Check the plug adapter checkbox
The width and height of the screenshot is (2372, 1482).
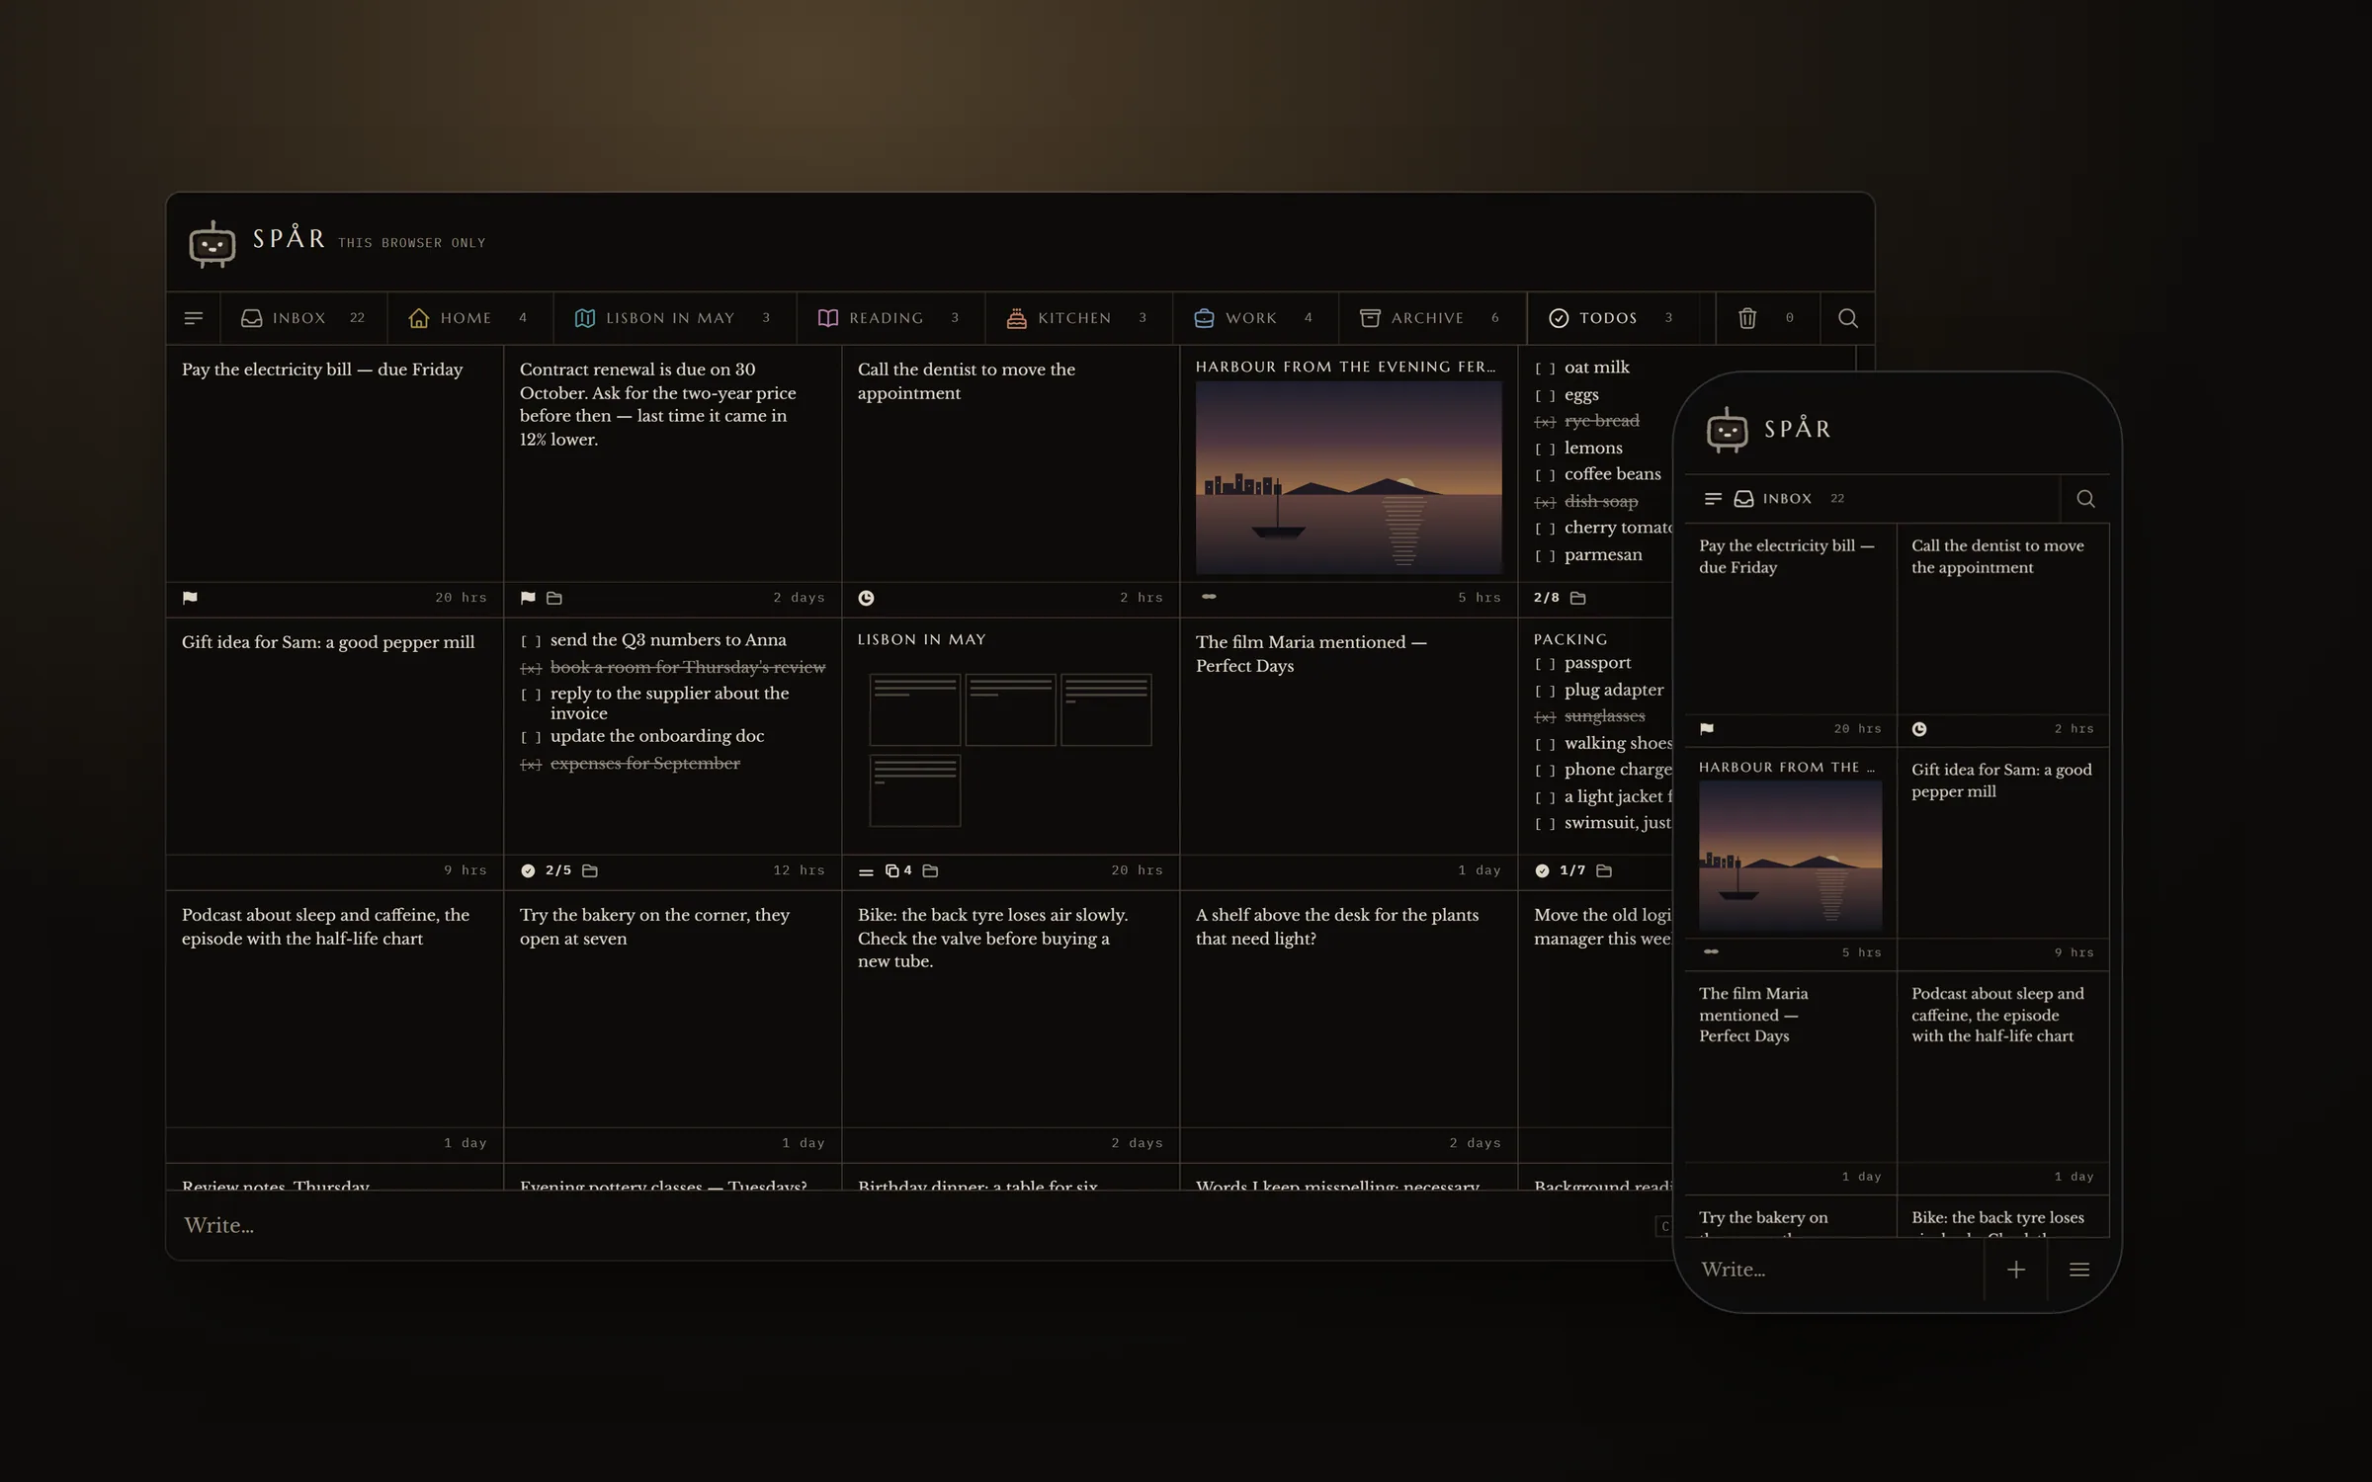click(1545, 691)
